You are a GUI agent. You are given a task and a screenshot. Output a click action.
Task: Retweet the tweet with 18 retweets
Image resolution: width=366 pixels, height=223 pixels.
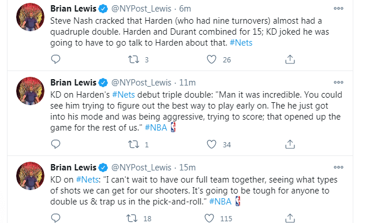click(x=132, y=218)
